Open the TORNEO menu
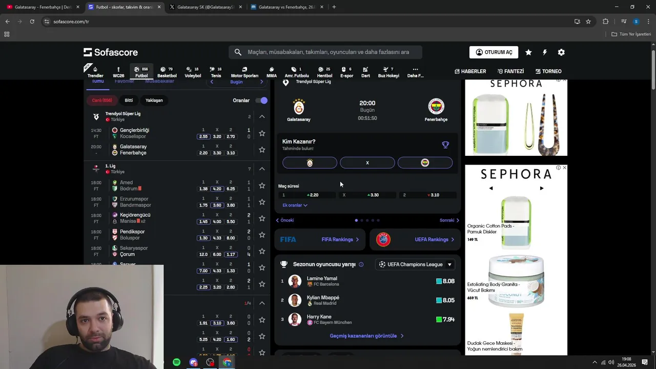656x369 pixels. pyautogui.click(x=548, y=71)
